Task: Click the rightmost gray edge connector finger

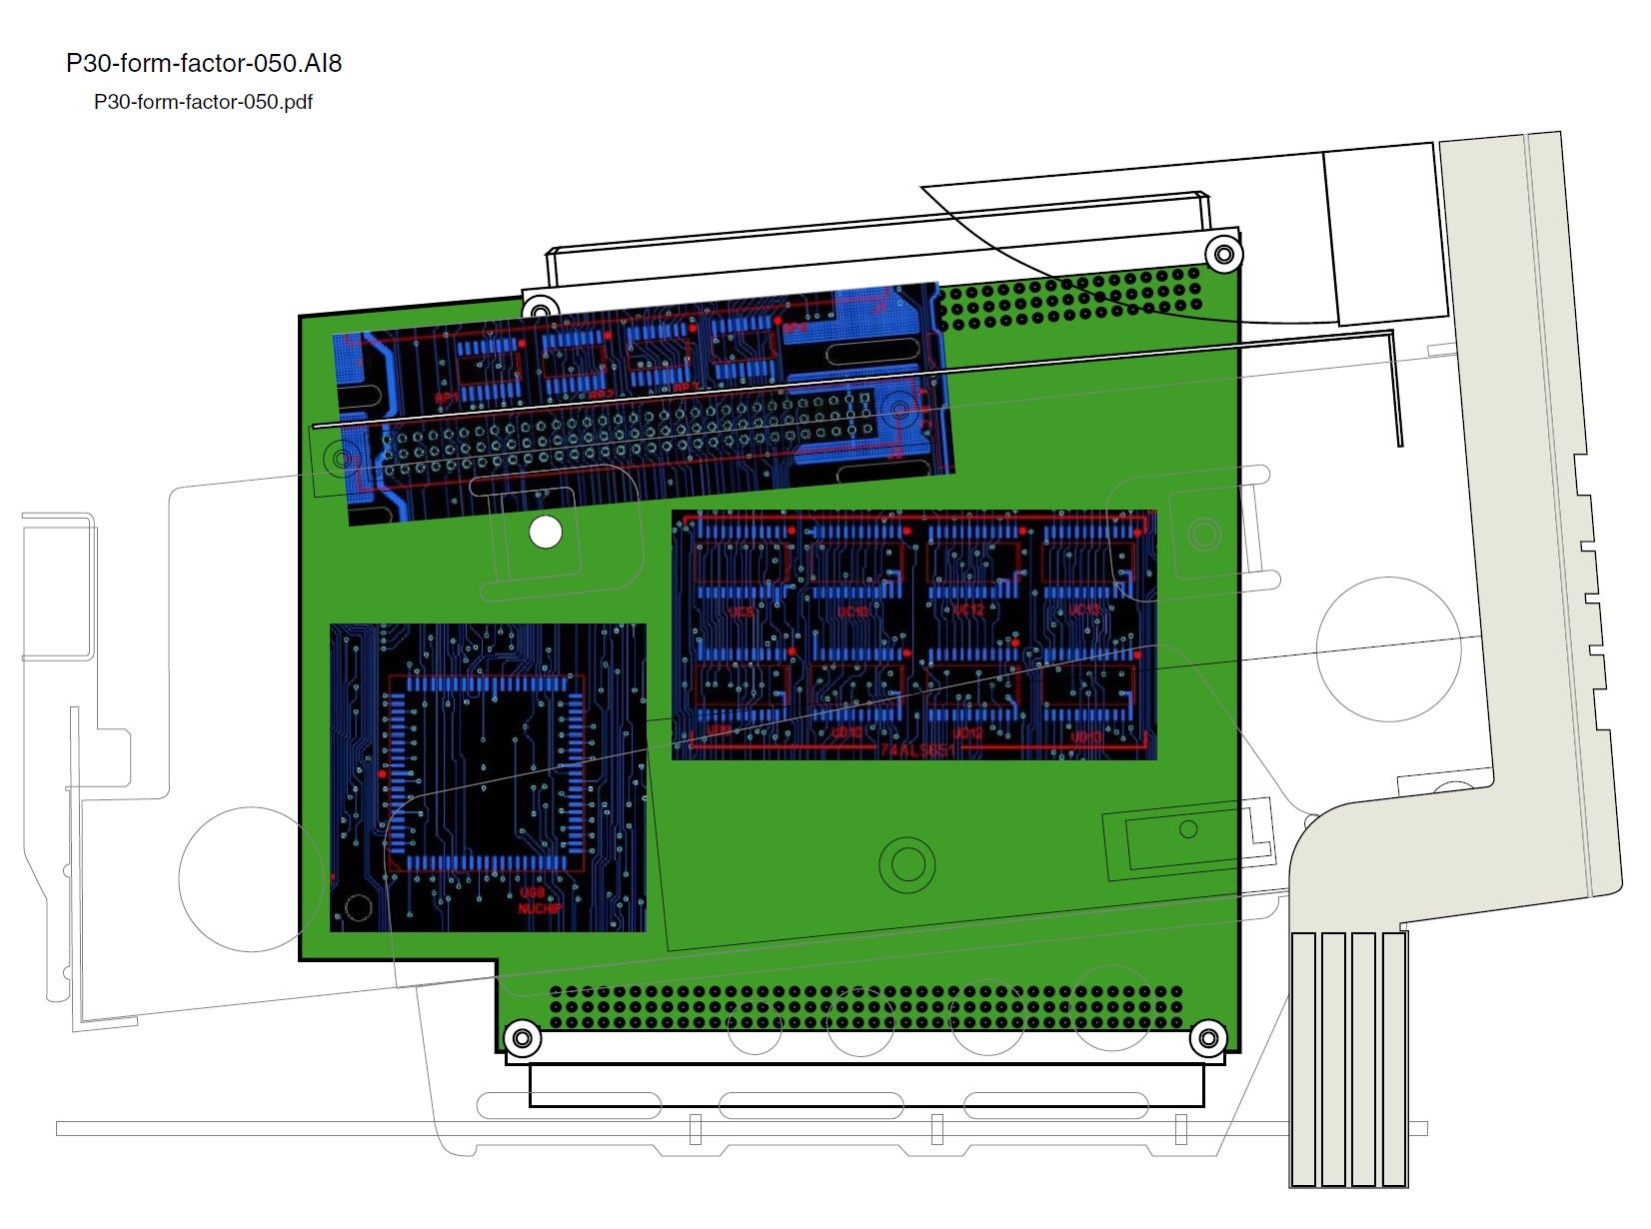Action: point(1394,1059)
